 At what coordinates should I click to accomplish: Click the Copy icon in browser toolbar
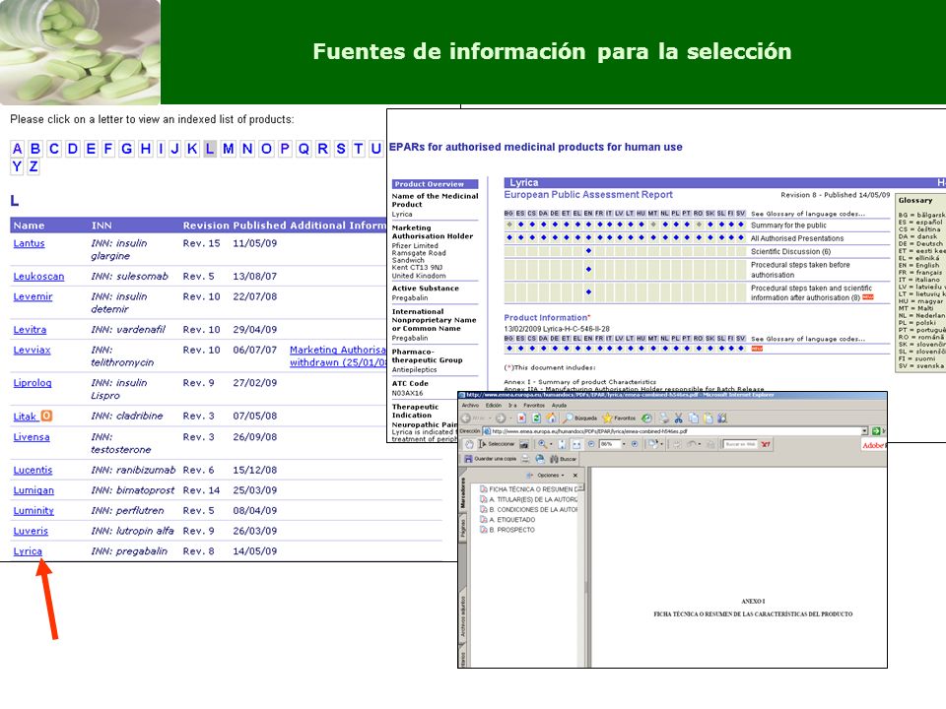click(x=693, y=418)
